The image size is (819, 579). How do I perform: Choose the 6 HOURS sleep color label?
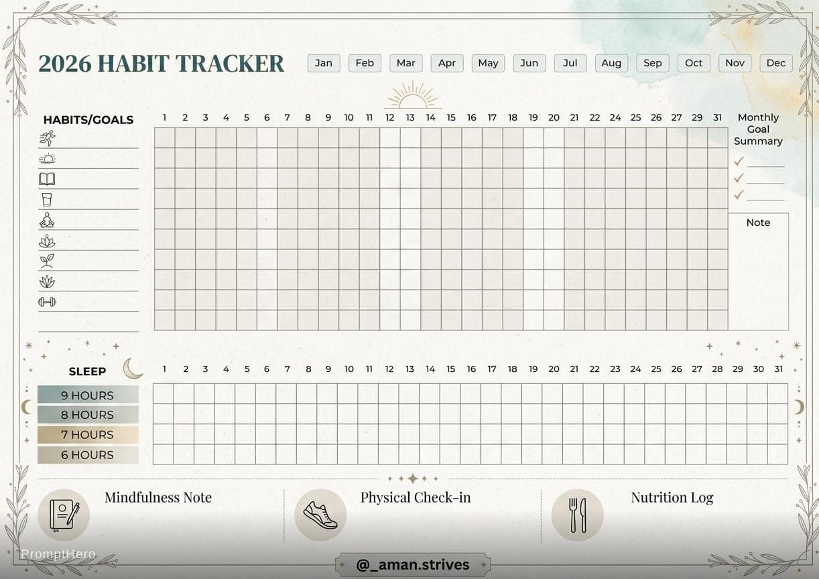pos(88,455)
